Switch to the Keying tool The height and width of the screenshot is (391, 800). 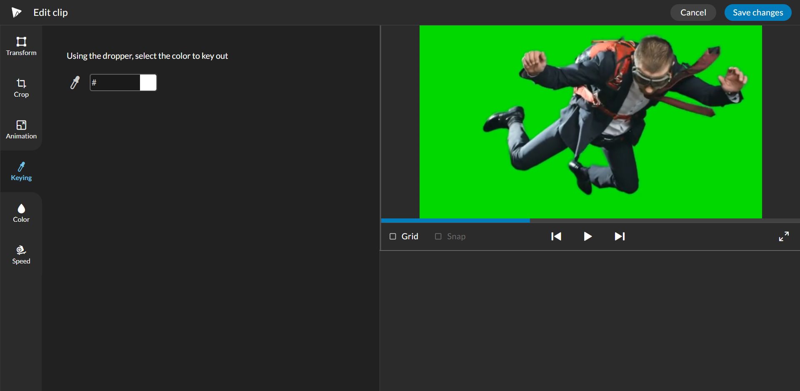pyautogui.click(x=21, y=171)
